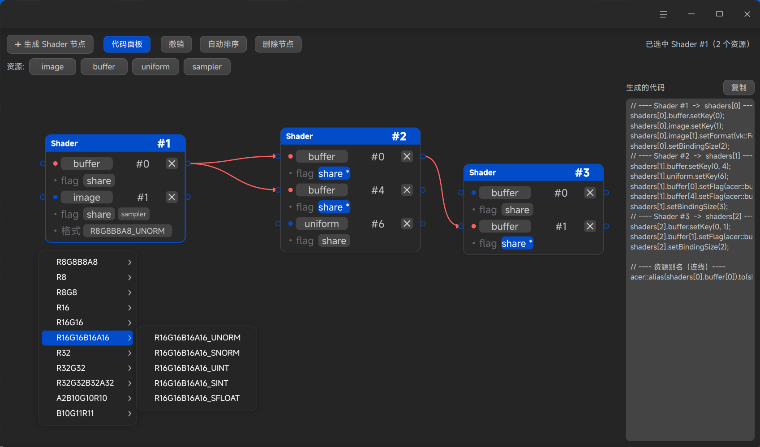Expand the B10G11R11 format submenu
Screen dimensions: 760x447
click(88, 413)
